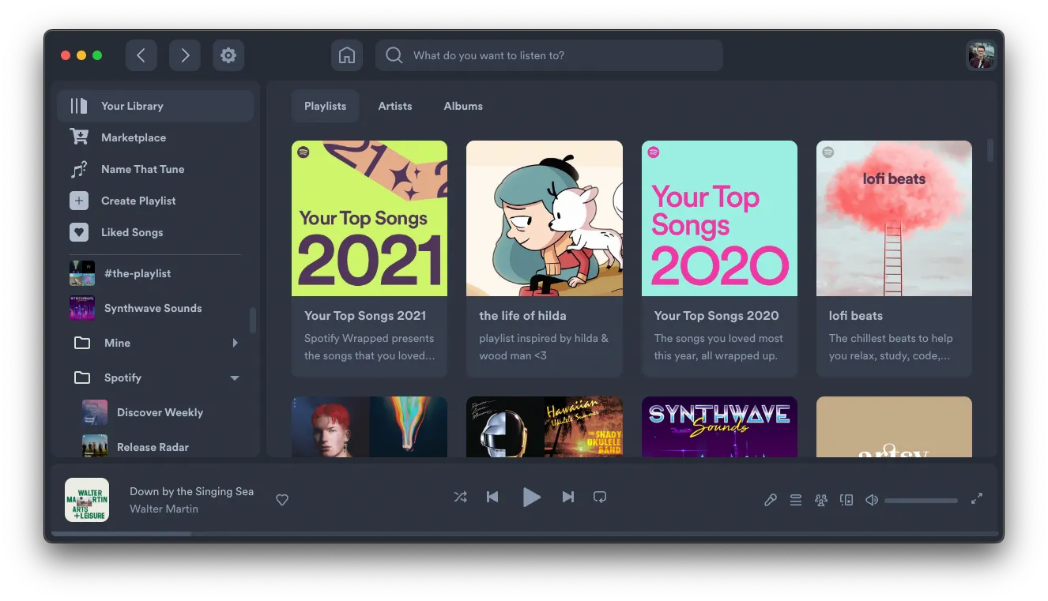Collapse the Spotify folder
This screenshot has height=601, width=1048.
pyautogui.click(x=234, y=378)
